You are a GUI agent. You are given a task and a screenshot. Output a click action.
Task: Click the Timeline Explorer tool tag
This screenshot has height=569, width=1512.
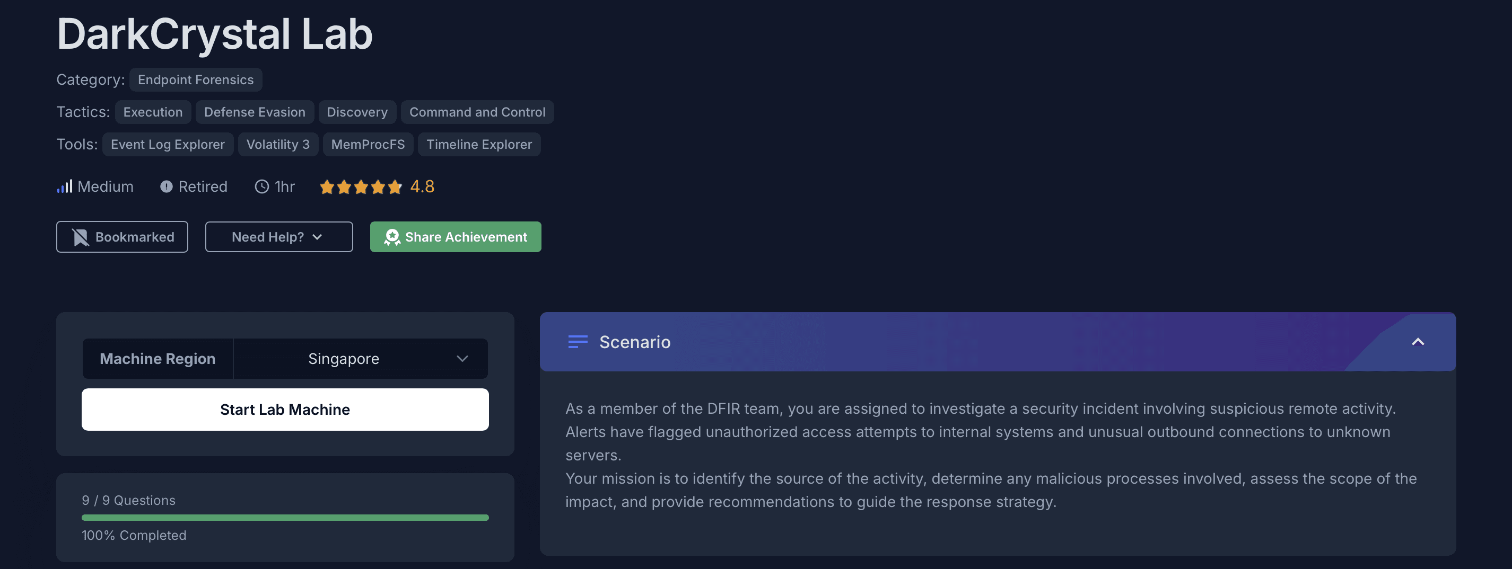479,144
